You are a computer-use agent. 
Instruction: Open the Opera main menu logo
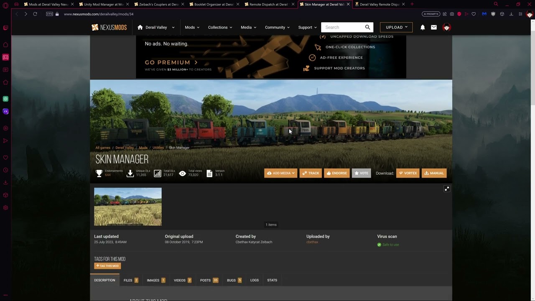pos(5,5)
